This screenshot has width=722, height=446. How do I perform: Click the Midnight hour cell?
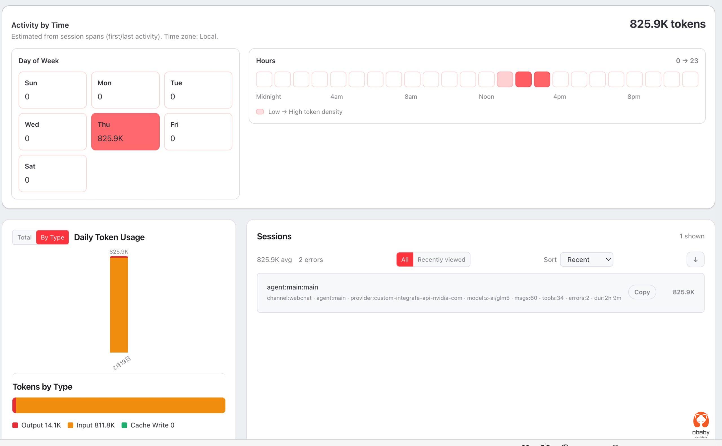tap(264, 79)
